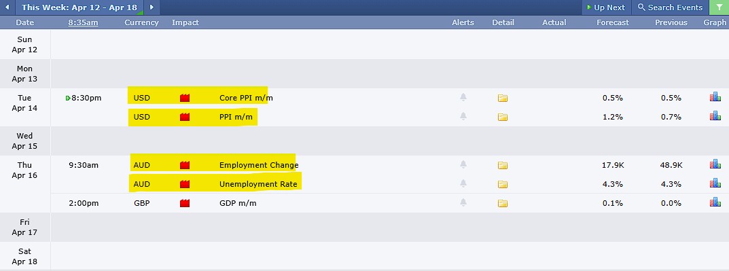Click the GDP m/m event name
729x271 pixels.
[x=238, y=204]
